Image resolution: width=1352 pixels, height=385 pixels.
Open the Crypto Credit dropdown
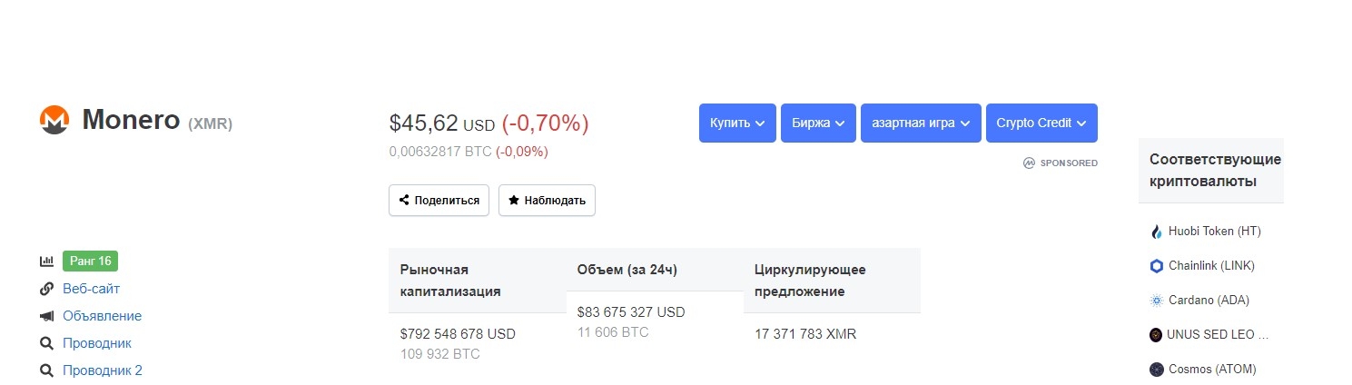pyautogui.click(x=1041, y=123)
